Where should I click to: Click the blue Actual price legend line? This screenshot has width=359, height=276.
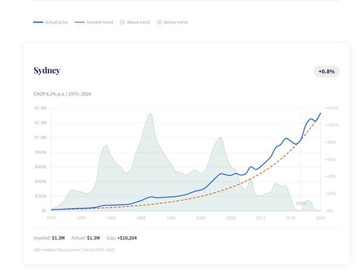38,22
